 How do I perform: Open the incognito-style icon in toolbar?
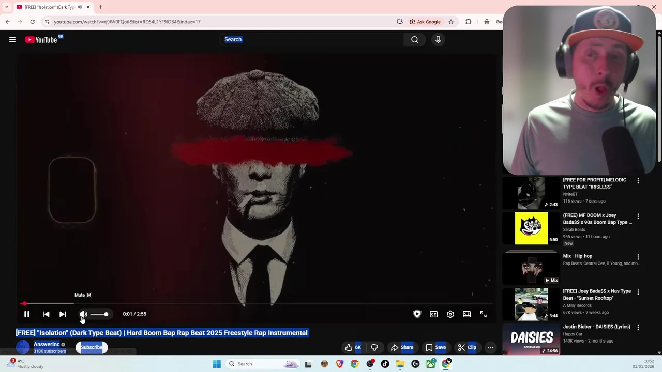pyautogui.click(x=487, y=22)
